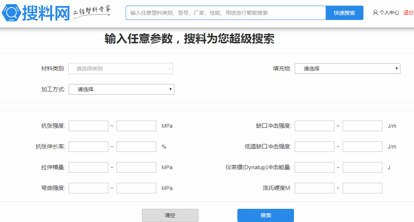Open the 加工方式 processing method dropdown
This screenshot has width=414, height=222.
121,89
